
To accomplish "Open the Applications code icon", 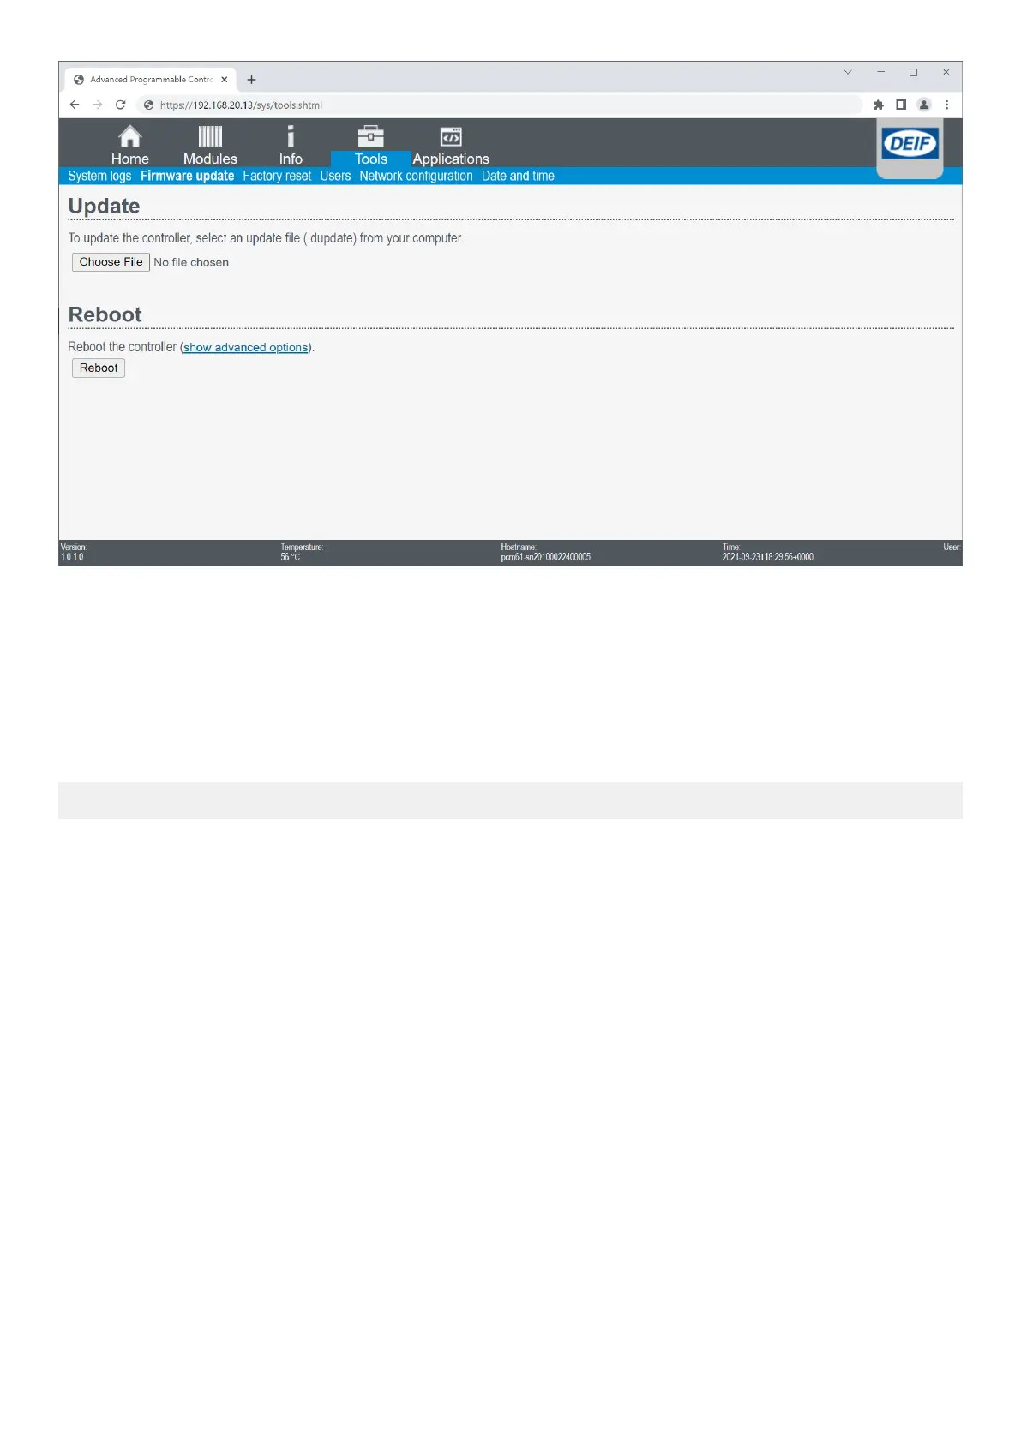I will (x=451, y=137).
